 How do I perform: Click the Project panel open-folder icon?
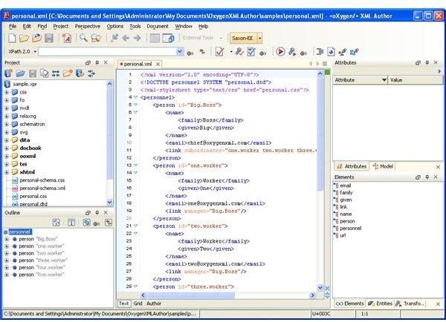click(20, 73)
